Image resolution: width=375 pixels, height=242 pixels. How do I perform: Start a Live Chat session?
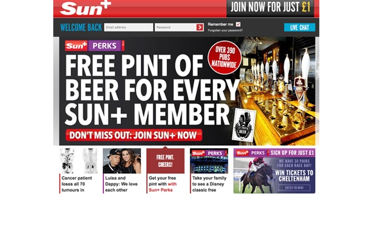pos(299,27)
